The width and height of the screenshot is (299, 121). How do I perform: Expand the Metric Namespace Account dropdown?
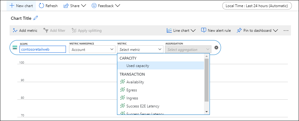tap(92, 49)
